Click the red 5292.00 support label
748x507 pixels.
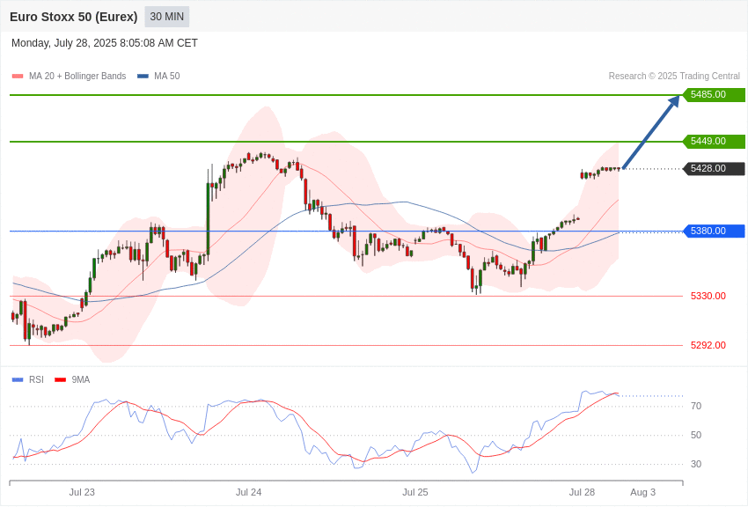coord(708,345)
